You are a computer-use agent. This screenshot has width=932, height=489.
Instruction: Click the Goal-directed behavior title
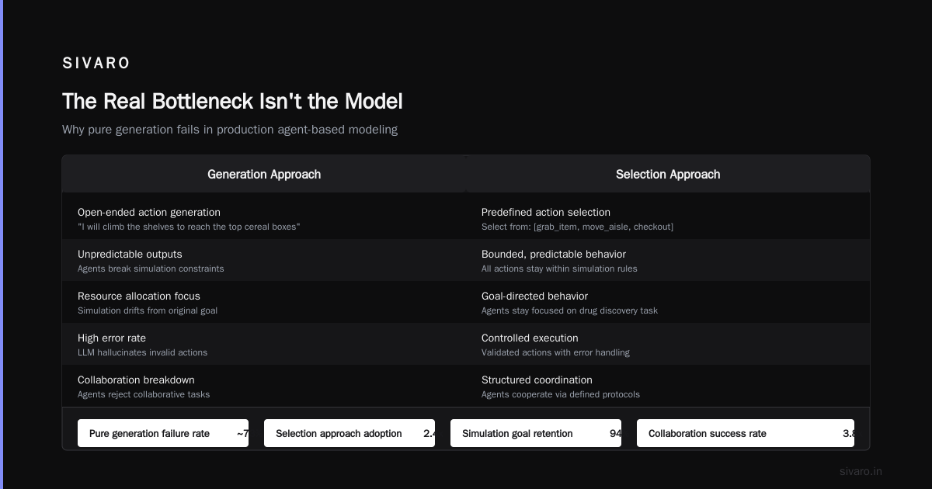[x=534, y=297]
